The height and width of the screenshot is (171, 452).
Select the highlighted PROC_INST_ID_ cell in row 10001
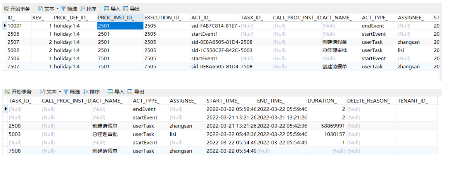(x=120, y=26)
